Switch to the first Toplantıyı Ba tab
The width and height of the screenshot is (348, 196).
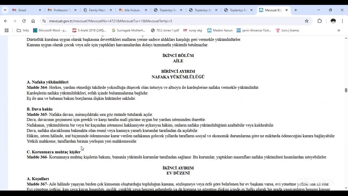(x=168, y=10)
